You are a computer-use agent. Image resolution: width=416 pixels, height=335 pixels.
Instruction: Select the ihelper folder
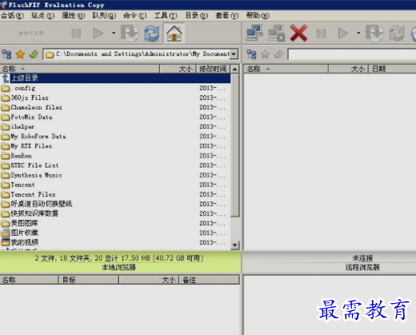115,126
